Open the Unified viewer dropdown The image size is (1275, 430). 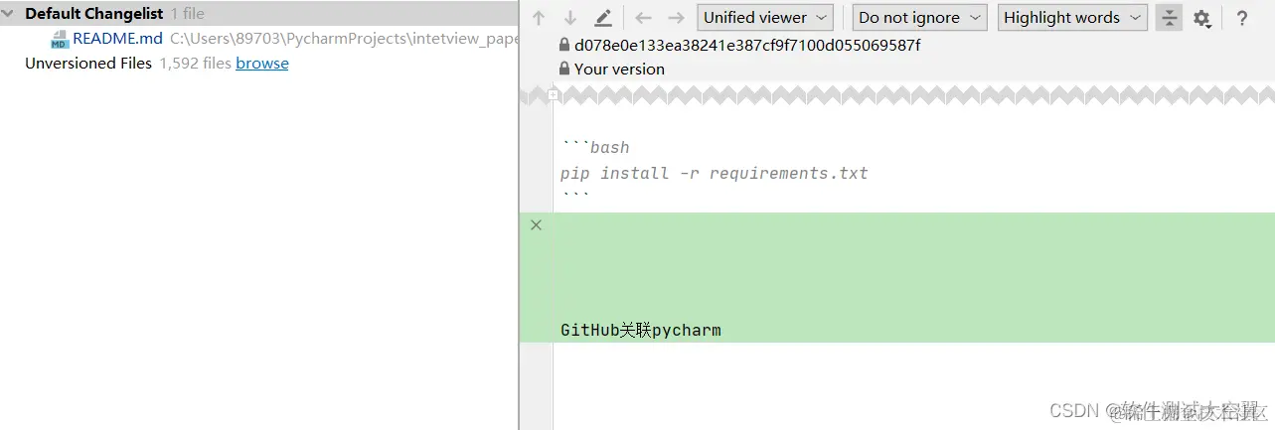pyautogui.click(x=765, y=18)
